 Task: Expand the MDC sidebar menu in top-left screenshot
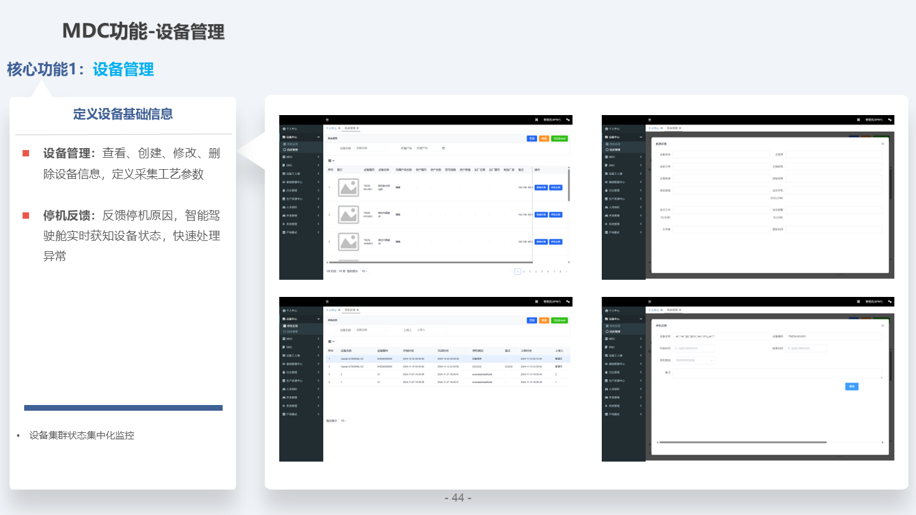click(x=301, y=156)
